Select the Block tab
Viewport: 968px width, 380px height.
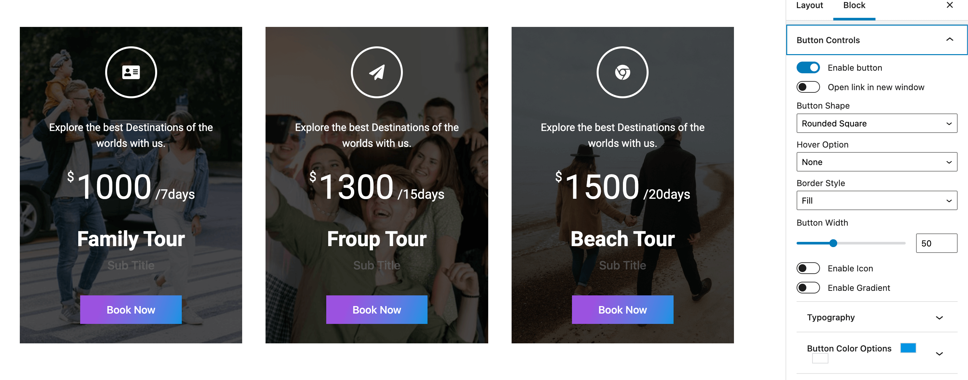tap(854, 6)
